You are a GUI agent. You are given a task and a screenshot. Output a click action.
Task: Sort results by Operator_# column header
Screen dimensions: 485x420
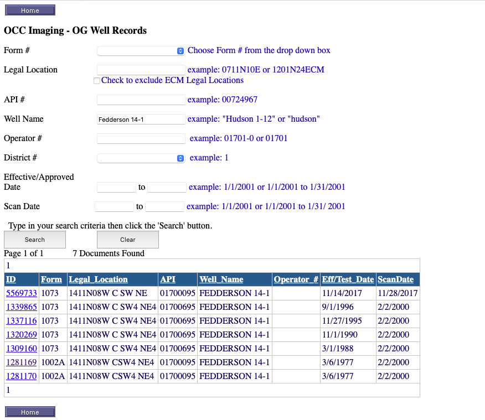[296, 279]
